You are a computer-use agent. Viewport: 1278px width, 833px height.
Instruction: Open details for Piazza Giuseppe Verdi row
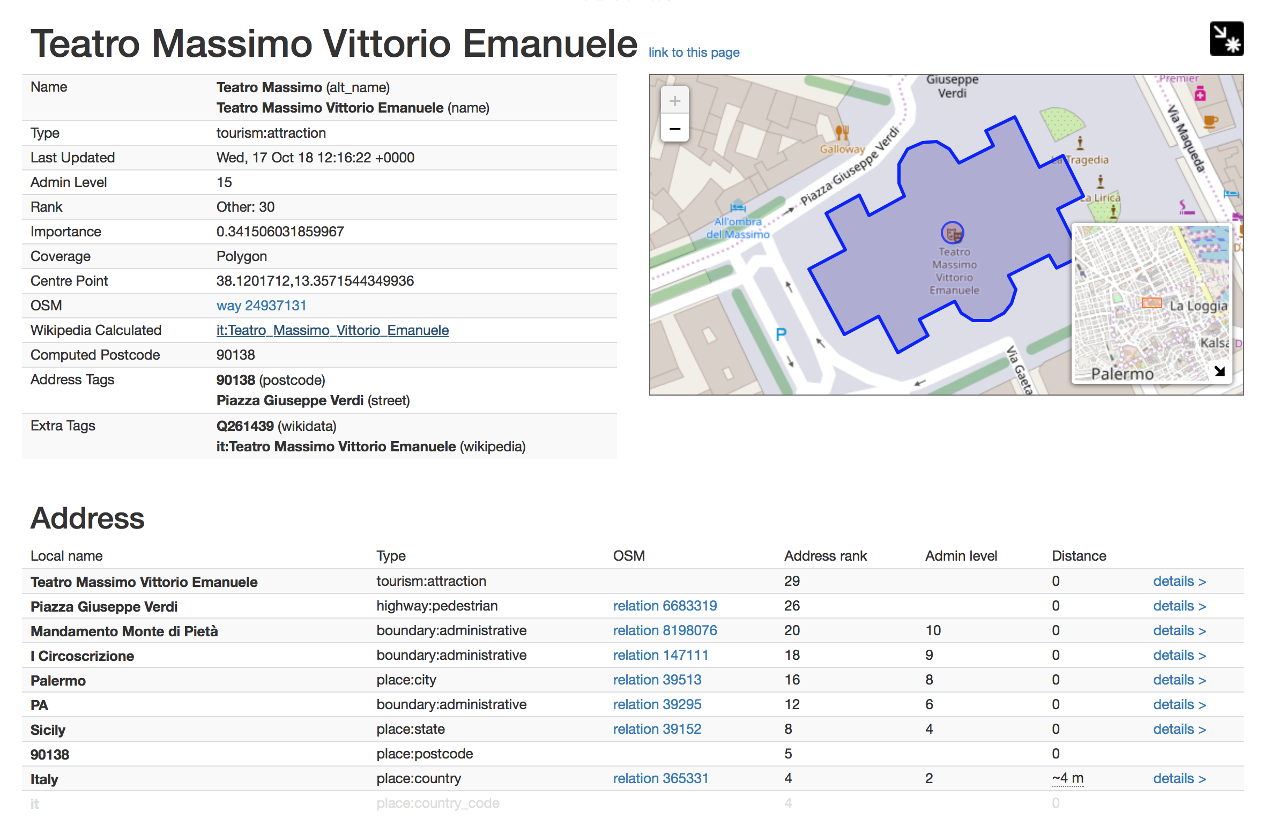1179,606
